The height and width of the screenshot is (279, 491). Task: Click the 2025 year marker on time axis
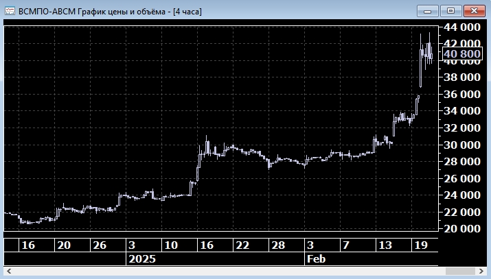[x=141, y=259]
